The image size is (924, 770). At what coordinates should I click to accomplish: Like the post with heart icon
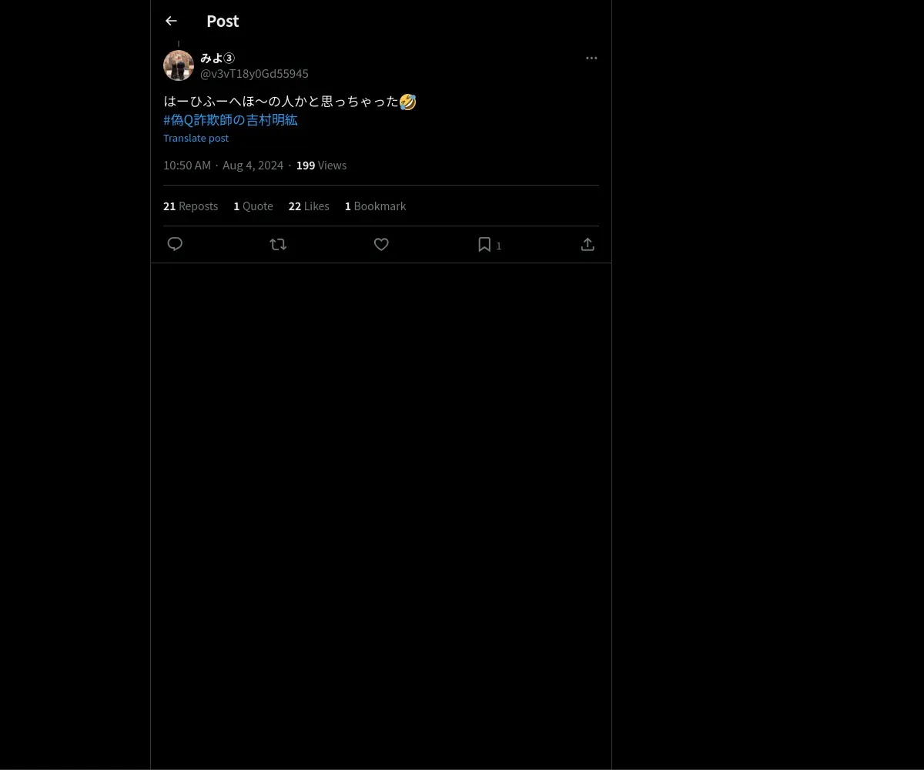click(381, 244)
